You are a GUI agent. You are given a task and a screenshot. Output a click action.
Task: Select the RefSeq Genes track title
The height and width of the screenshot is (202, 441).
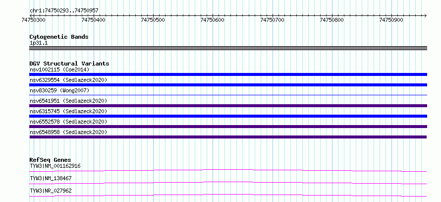tap(51, 160)
